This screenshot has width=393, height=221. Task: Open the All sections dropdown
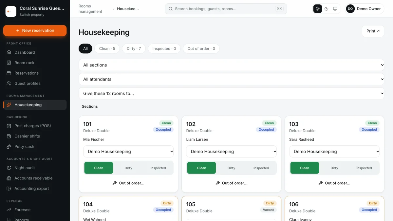click(231, 65)
